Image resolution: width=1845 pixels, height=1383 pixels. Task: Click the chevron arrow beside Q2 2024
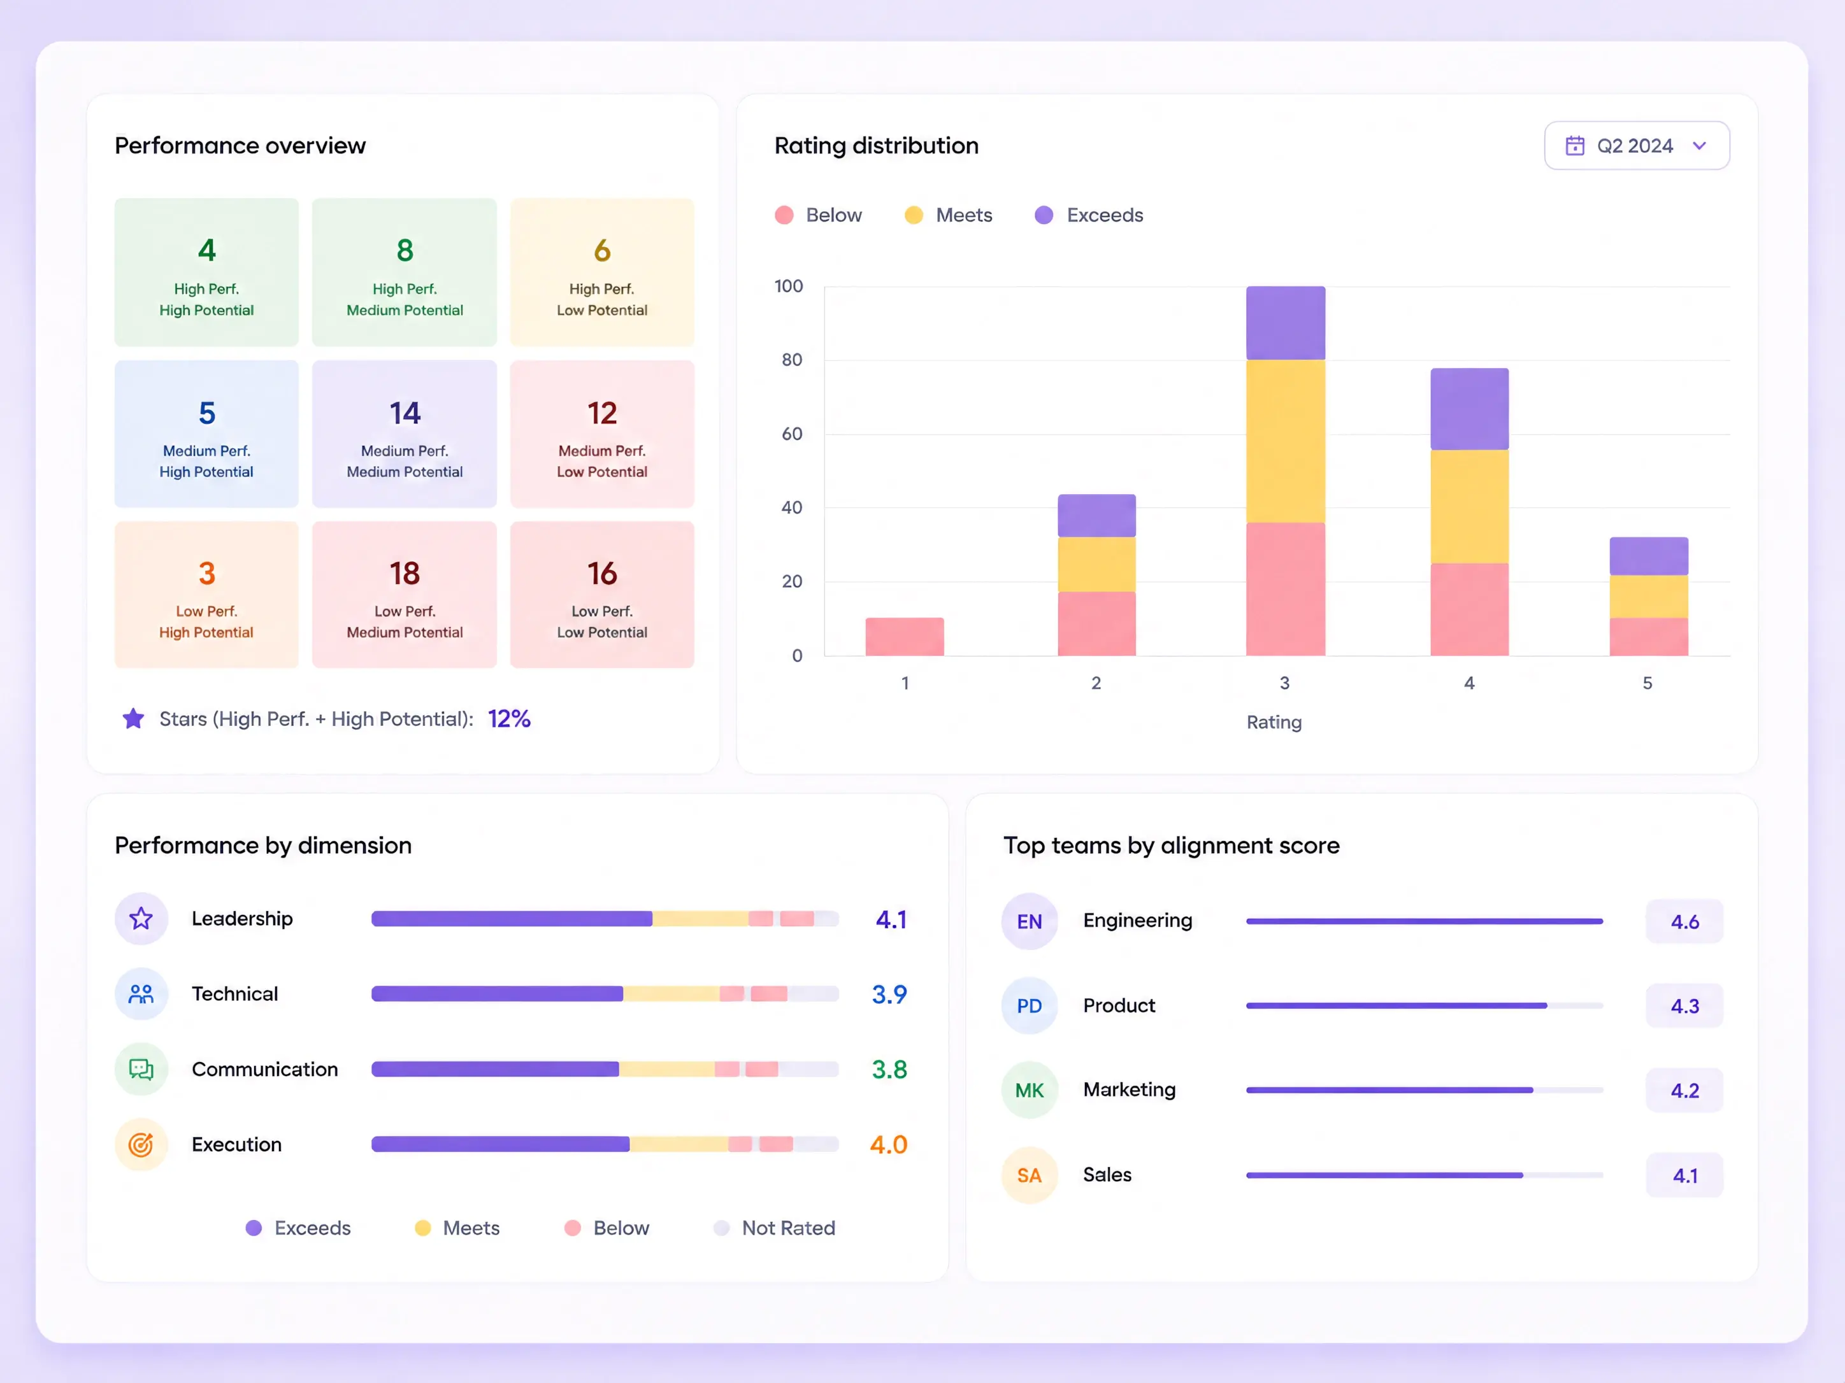tap(1699, 146)
